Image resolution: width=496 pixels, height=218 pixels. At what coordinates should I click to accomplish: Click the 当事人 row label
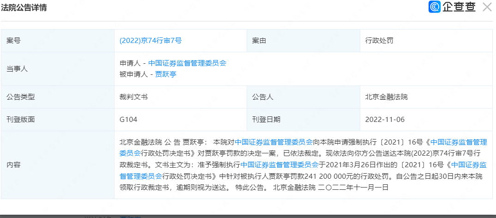(17, 68)
